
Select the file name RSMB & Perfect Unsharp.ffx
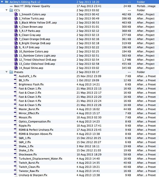36,130
